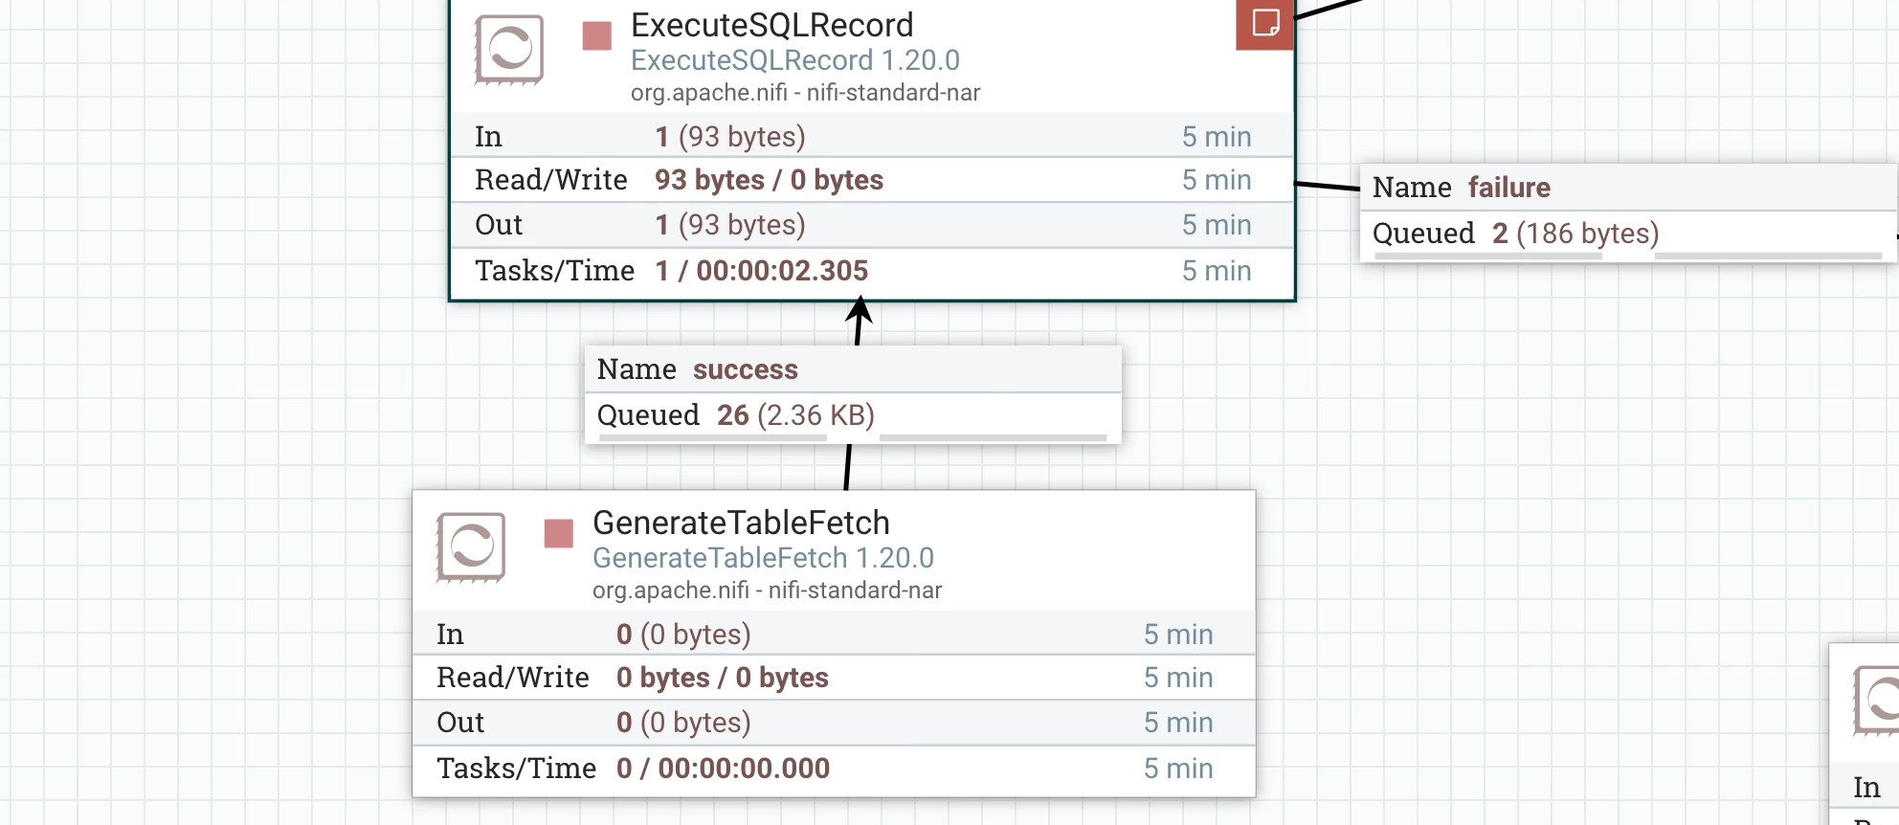This screenshot has width=1899, height=825.
Task: Click the GenerateTableFetch 1.20.0 version text
Action: pyautogui.click(x=763, y=558)
